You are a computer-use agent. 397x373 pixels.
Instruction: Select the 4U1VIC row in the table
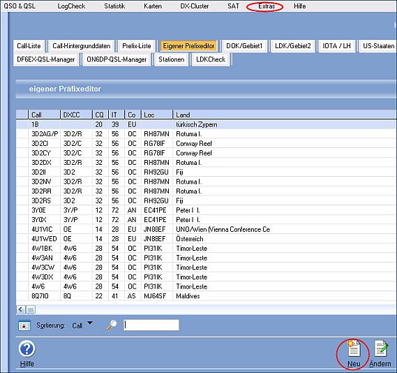[x=206, y=229]
